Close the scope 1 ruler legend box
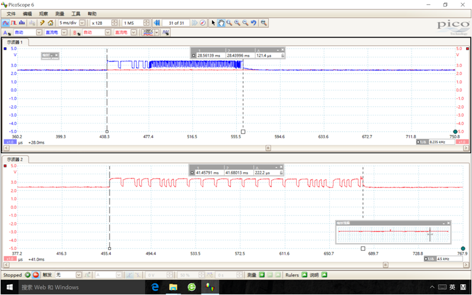The width and height of the screenshot is (472, 295). tap(282, 50)
